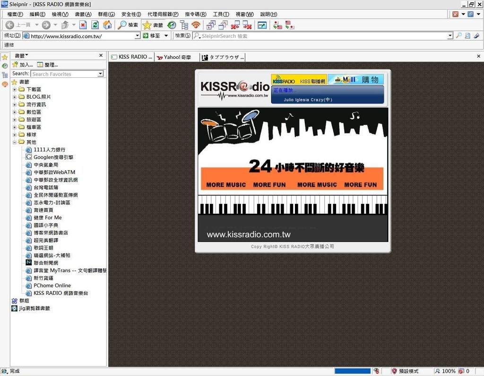Click the up-one-level navigation icon
The image size is (484, 376).
(x=65, y=25)
